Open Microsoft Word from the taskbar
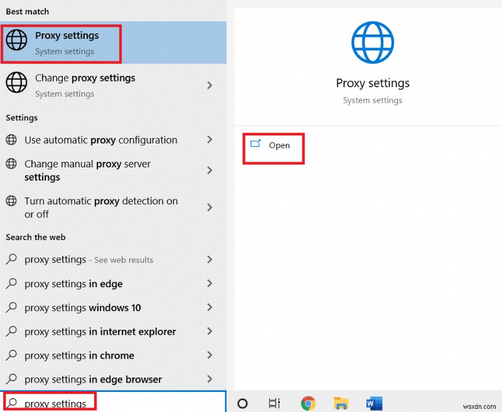Image resolution: width=502 pixels, height=412 pixels. [x=375, y=403]
